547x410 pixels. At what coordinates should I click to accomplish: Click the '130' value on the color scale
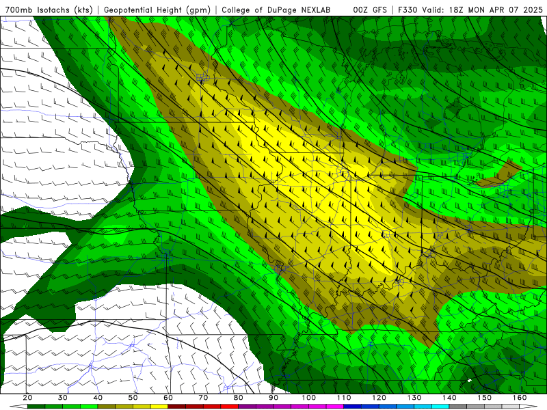coord(414,398)
